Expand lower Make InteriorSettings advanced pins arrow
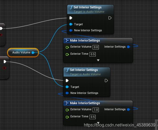The height and width of the screenshot is (130, 158). 98,123
